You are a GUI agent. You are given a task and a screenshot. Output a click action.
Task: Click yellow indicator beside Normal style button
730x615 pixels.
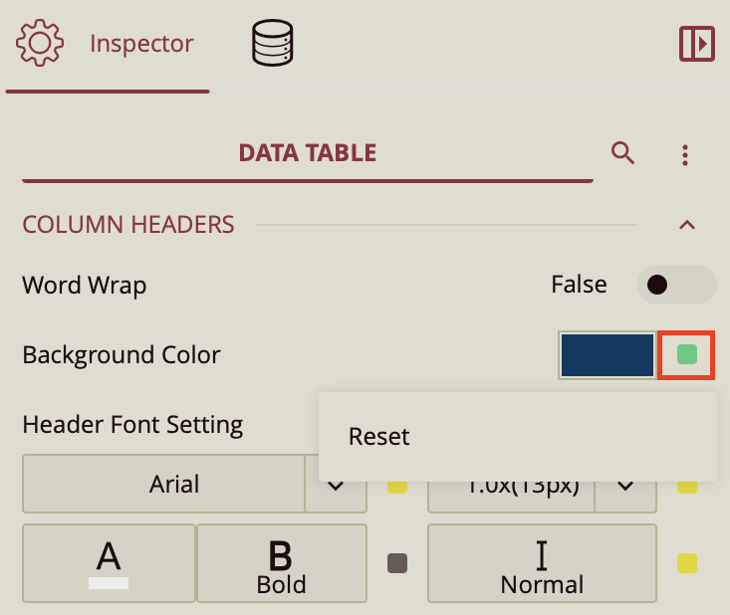click(x=686, y=563)
